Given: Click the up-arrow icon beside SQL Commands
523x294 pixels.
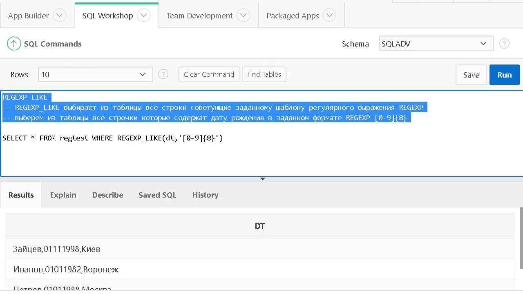Looking at the screenshot, I should click(x=14, y=44).
